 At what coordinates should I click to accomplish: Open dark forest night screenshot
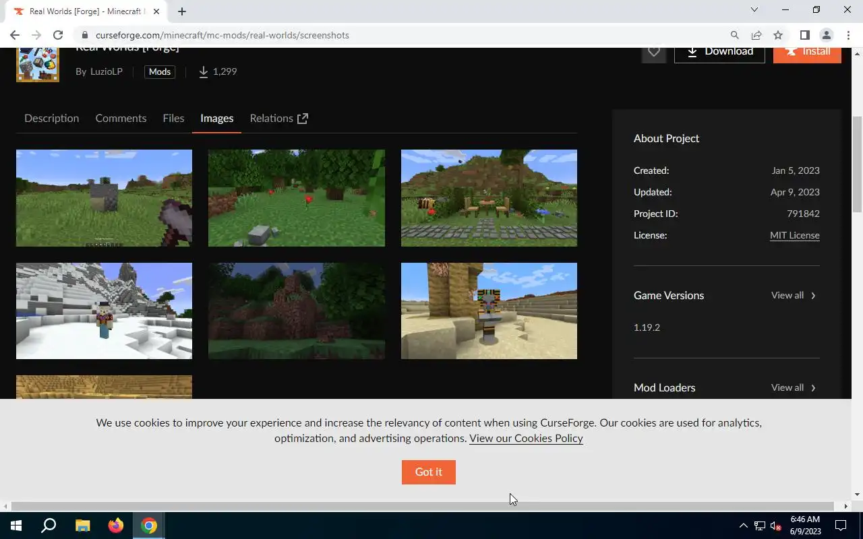pos(297,311)
